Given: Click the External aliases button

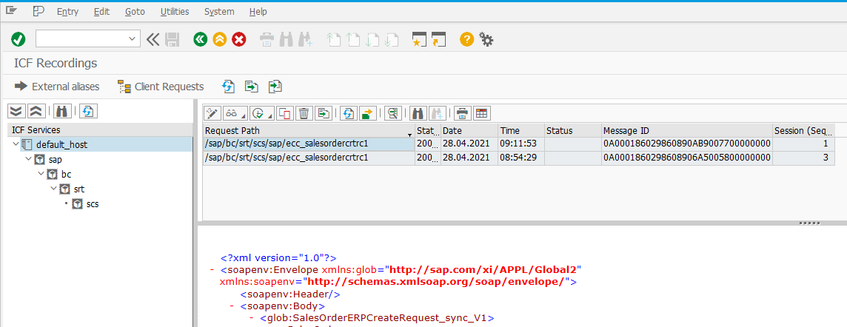Looking at the screenshot, I should (57, 87).
